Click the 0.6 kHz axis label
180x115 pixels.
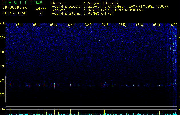[3, 109]
